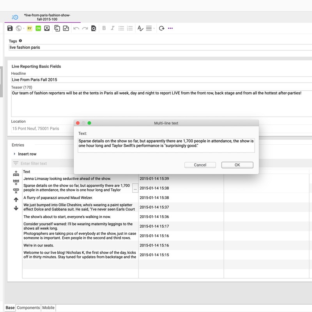Toggle the green ON switch

tap(39, 28)
